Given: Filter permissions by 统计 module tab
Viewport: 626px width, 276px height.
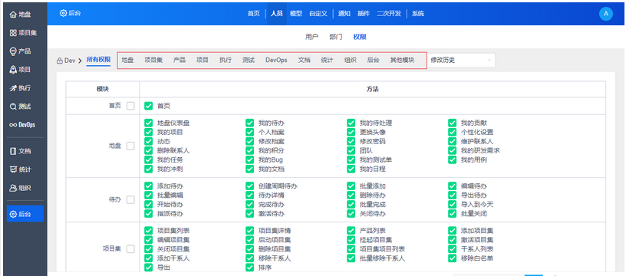Looking at the screenshot, I should (327, 61).
